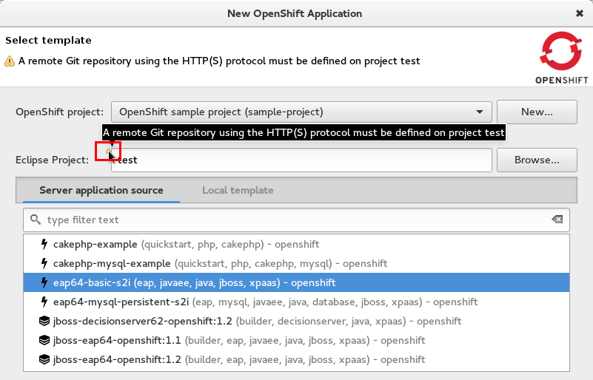
Task: Clear the filter text with the erase icon
Action: click(557, 220)
